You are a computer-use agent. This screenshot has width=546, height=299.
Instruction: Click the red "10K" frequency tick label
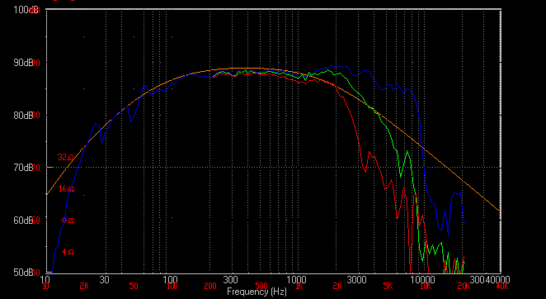pyautogui.click(x=426, y=287)
